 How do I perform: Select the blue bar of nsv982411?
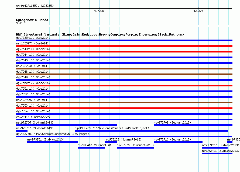[x=217, y=153]
